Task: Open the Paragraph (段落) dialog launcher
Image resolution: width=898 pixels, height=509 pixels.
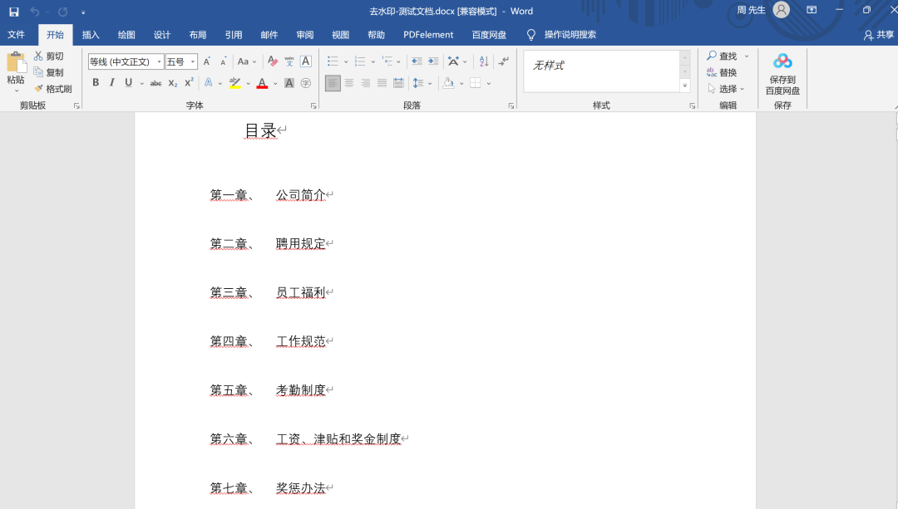Action: 511,105
